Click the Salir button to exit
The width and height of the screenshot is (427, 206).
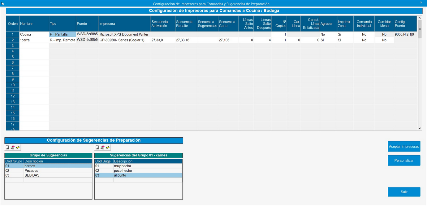404,192
